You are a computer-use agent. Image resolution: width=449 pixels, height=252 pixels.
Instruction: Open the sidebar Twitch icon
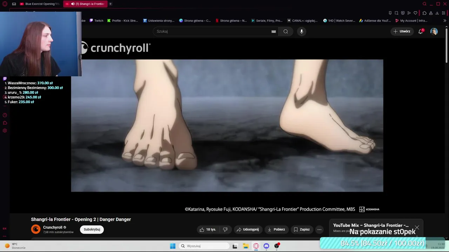[5, 79]
